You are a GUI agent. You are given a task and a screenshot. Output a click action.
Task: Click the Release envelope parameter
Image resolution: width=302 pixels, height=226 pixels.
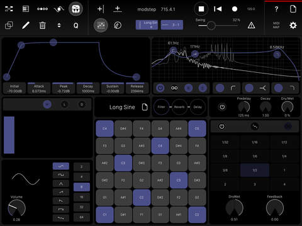pos(137,89)
